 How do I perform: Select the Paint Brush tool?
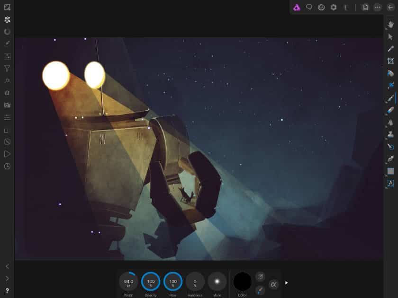(x=390, y=98)
